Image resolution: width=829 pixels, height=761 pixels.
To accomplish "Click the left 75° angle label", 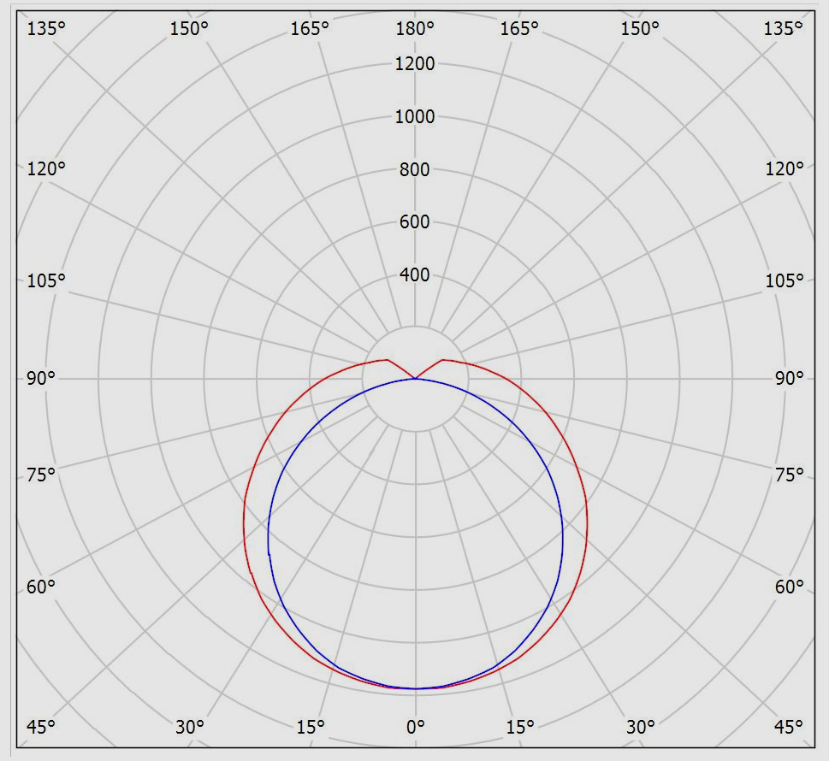I will 40,475.
